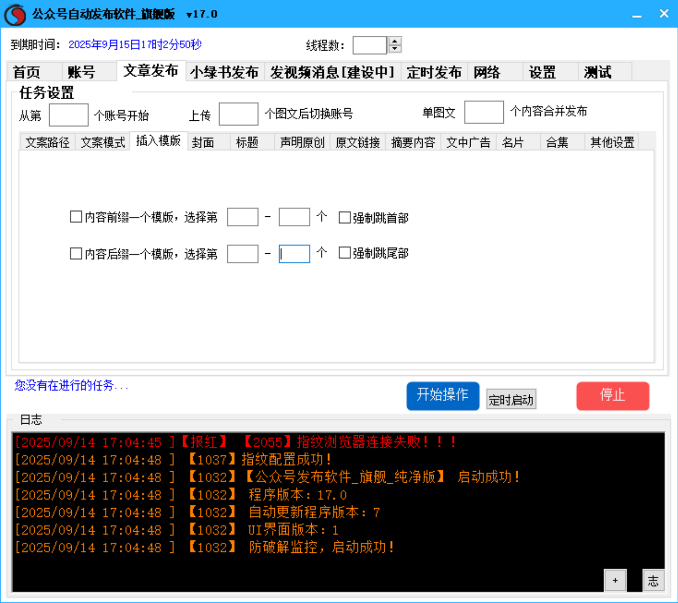This screenshot has width=678, height=603.
Task: Decrease thread count with spinner down arrow
Action: pos(395,49)
